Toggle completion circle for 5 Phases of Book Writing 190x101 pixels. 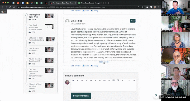click(x=26, y=38)
